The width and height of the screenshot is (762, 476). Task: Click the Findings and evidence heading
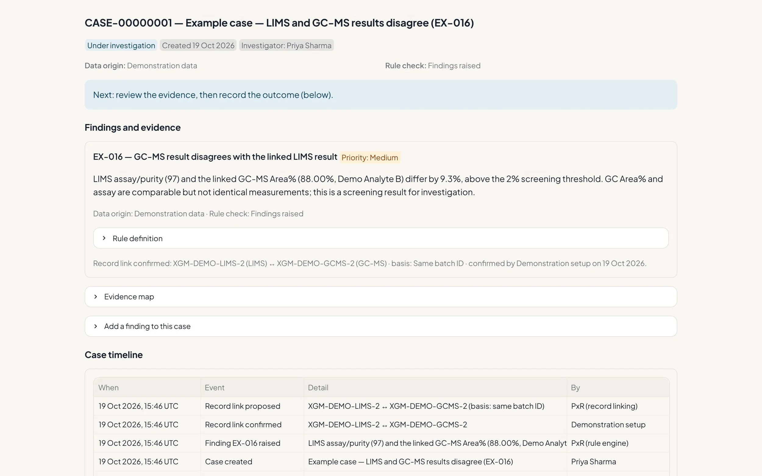point(133,128)
